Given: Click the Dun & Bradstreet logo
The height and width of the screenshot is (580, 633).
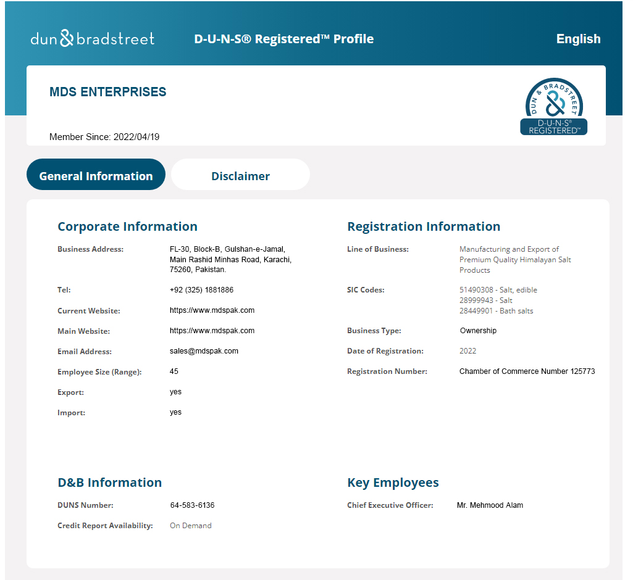Looking at the screenshot, I should pyautogui.click(x=93, y=39).
